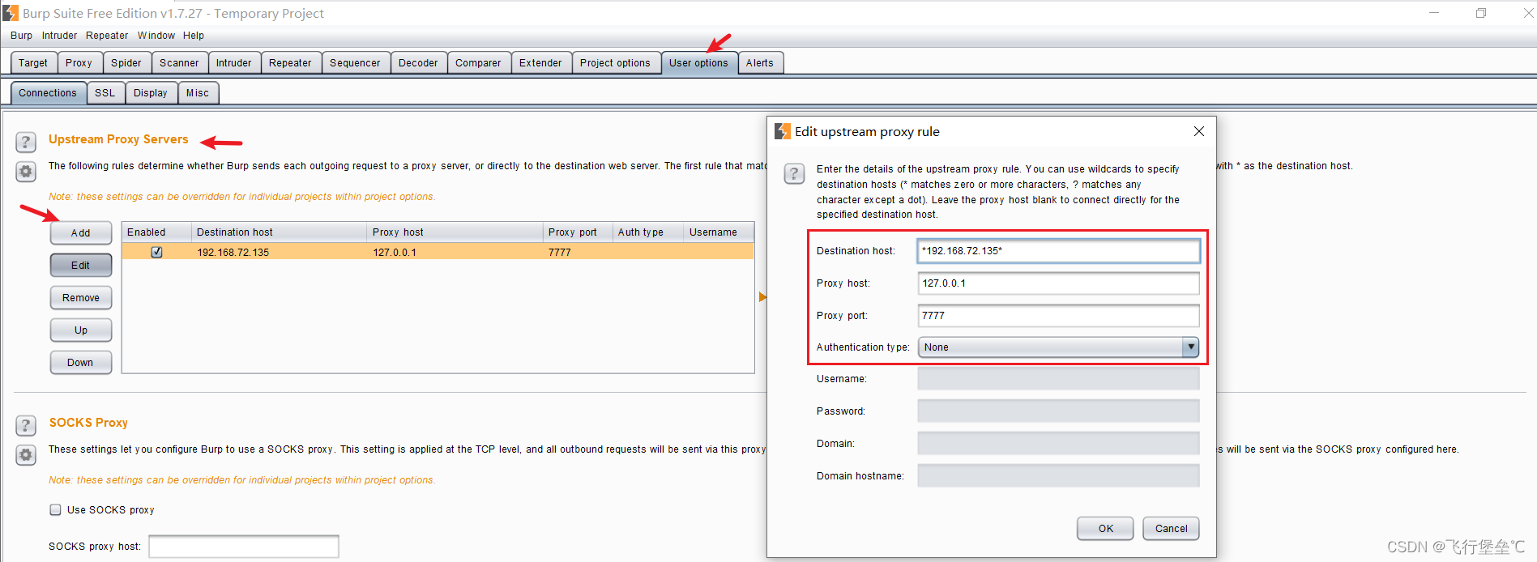Screen dimensions: 1537x562
Task: Click the Remove button for proxy rules
Action: [81, 298]
